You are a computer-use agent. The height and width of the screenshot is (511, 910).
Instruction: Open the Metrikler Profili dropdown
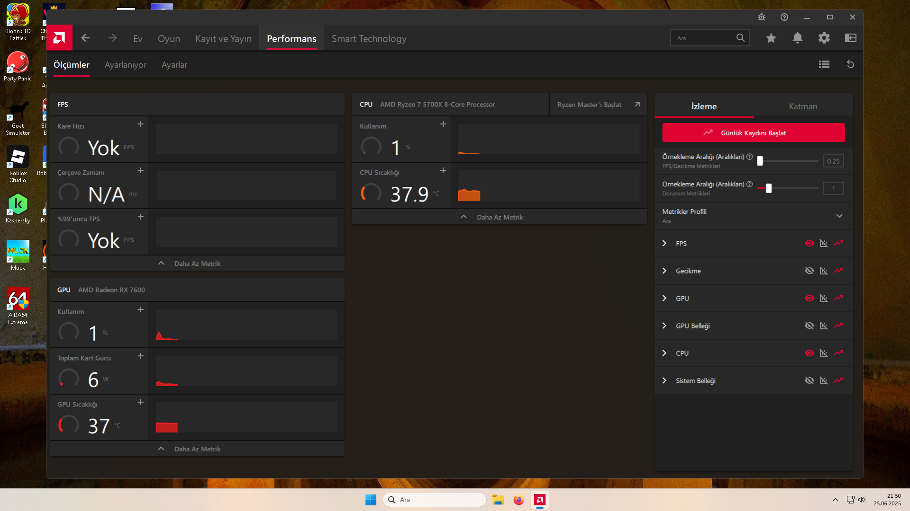(753, 216)
